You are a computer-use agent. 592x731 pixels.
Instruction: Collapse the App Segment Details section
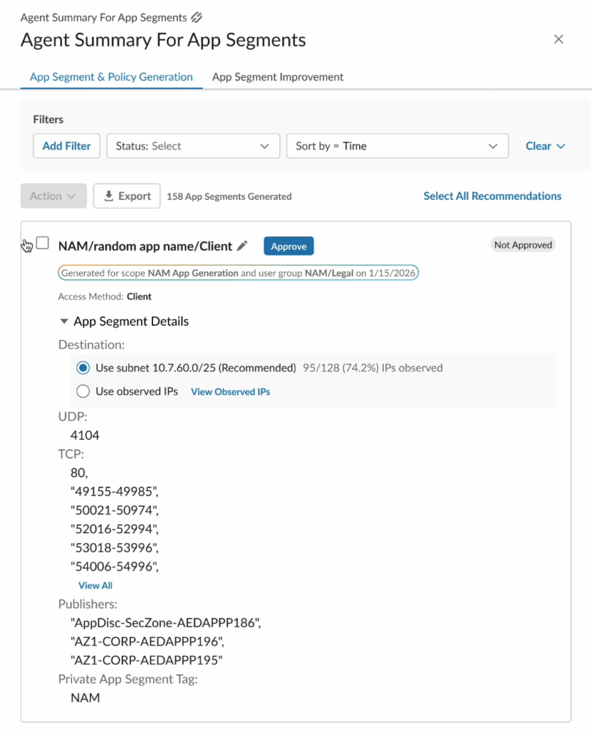tap(64, 322)
